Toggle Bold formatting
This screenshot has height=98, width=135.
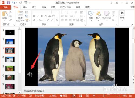pos(34,16)
